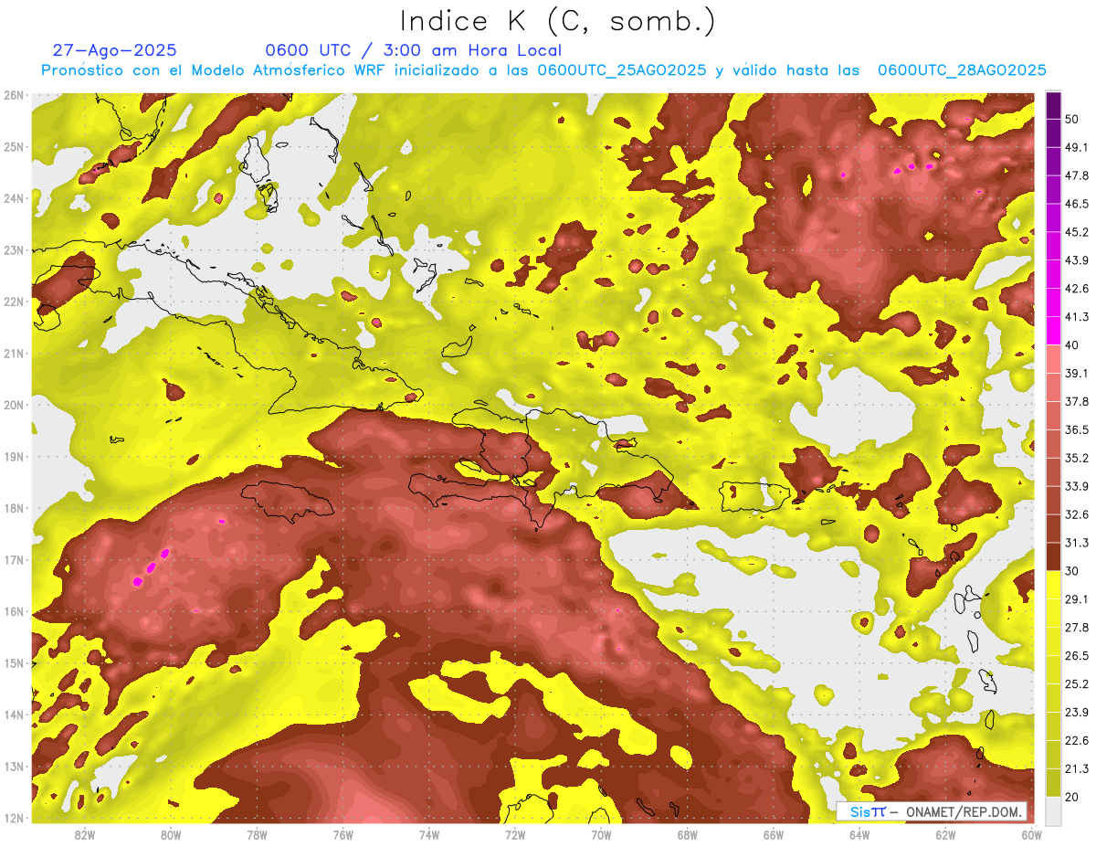The width and height of the screenshot is (1096, 847).
Task: Click the 64W longitude label
Action: (x=859, y=834)
